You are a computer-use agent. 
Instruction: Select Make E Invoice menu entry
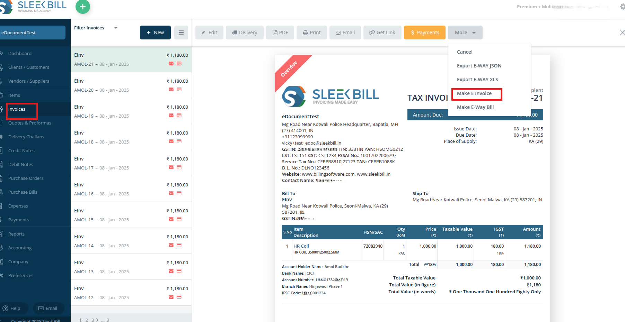(x=474, y=93)
